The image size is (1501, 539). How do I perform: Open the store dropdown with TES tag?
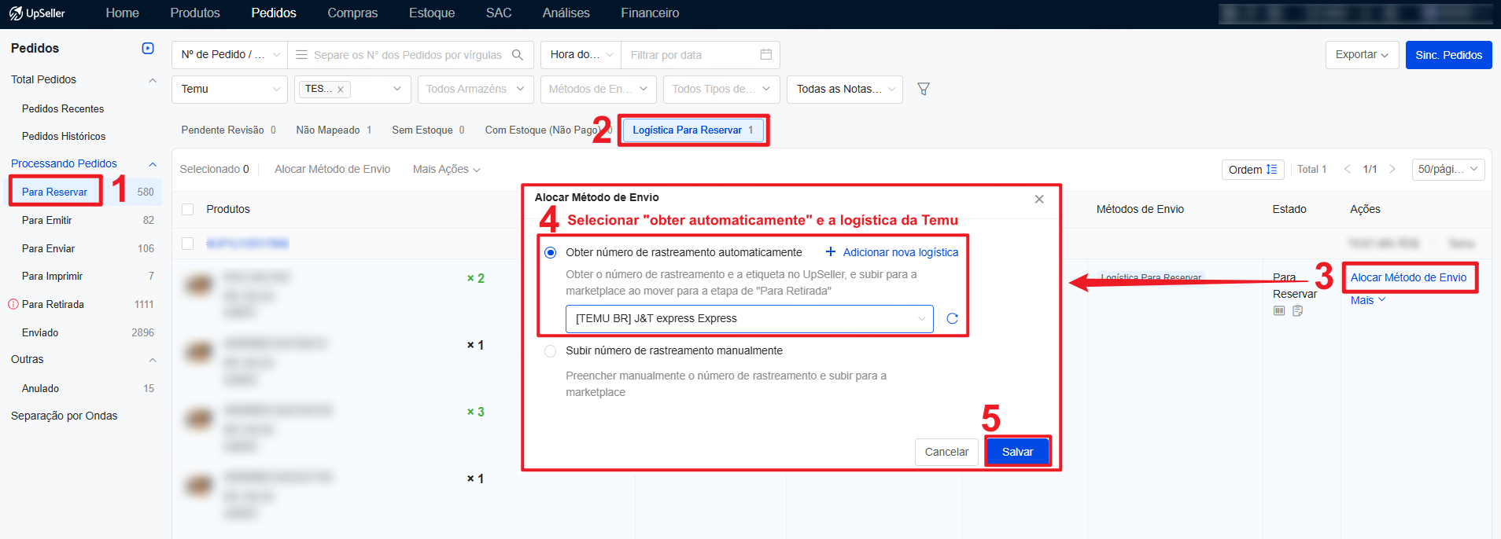pyautogui.click(x=353, y=89)
